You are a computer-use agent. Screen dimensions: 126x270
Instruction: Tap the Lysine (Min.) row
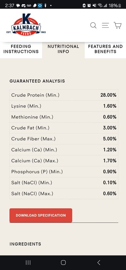coord(64,106)
